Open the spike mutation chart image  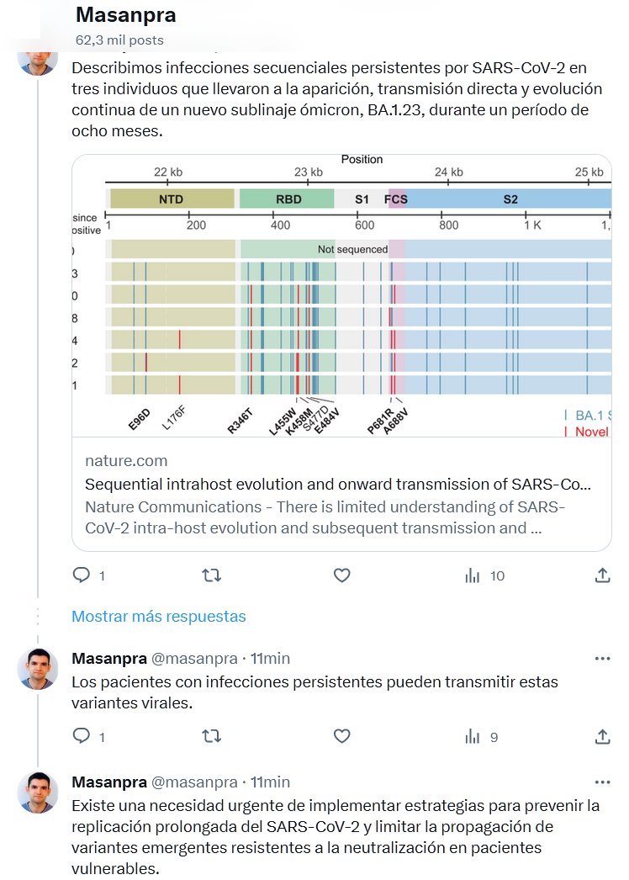[x=341, y=296]
